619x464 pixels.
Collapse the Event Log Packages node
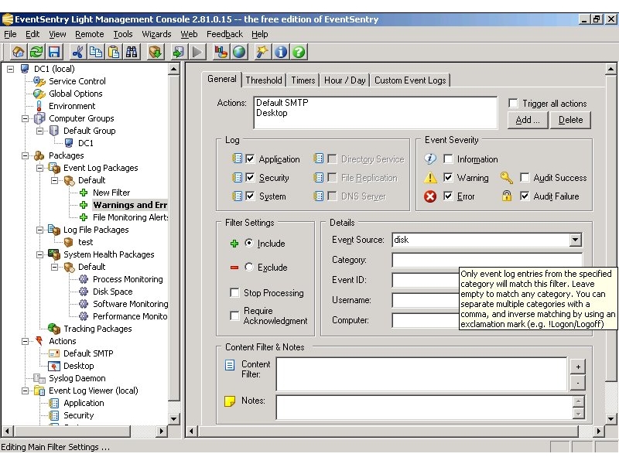(40, 168)
